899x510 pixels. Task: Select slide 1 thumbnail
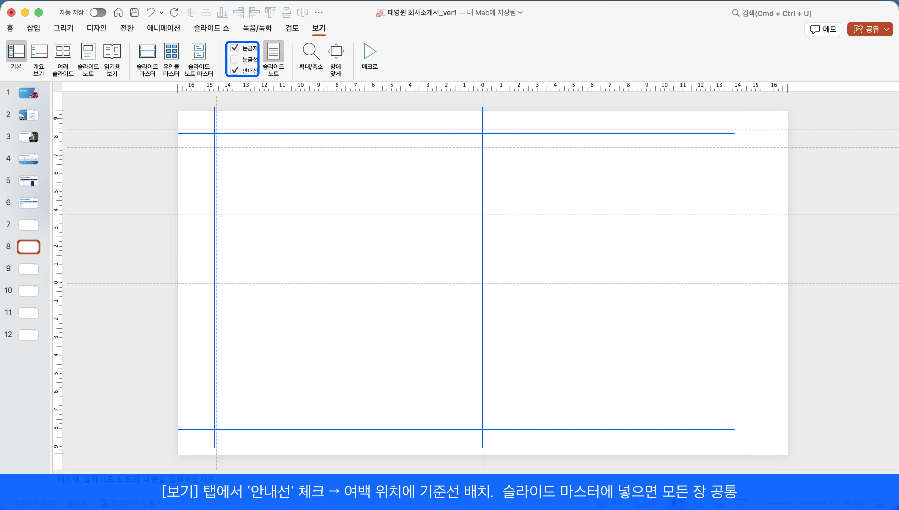(28, 93)
